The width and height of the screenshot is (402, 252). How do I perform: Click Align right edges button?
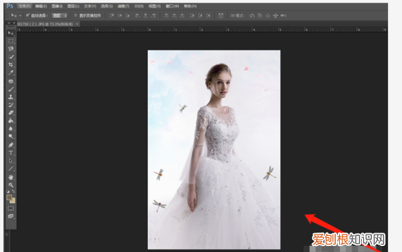pyautogui.click(x=153, y=15)
